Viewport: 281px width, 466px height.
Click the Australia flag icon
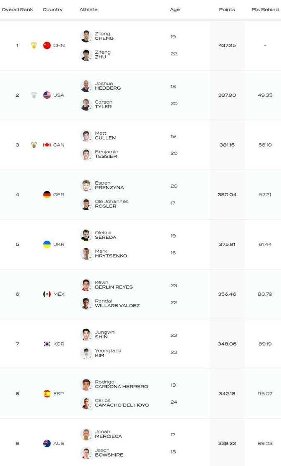(47, 443)
